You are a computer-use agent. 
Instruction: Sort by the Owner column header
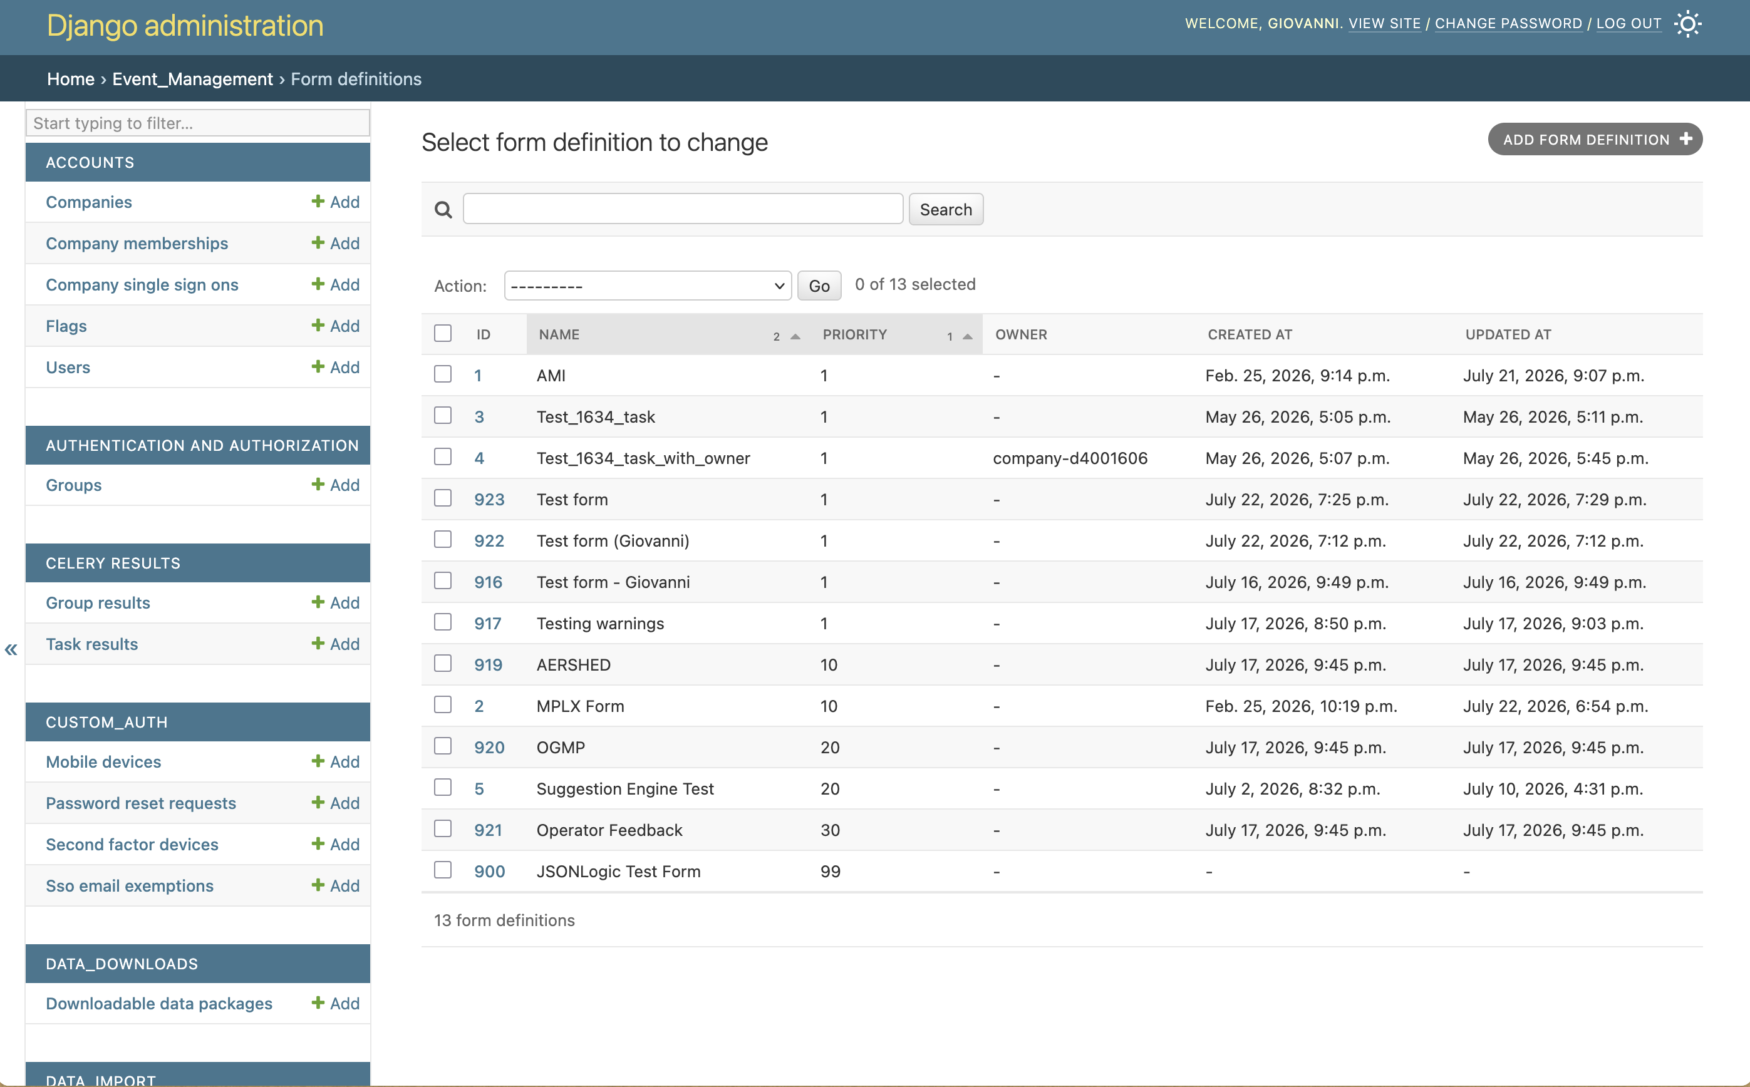tap(1021, 334)
